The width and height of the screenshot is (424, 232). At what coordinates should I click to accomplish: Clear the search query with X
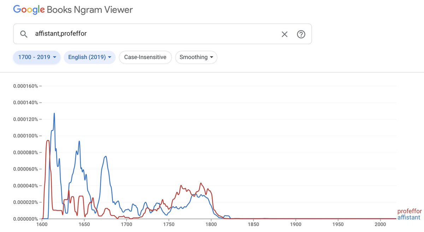[284, 34]
